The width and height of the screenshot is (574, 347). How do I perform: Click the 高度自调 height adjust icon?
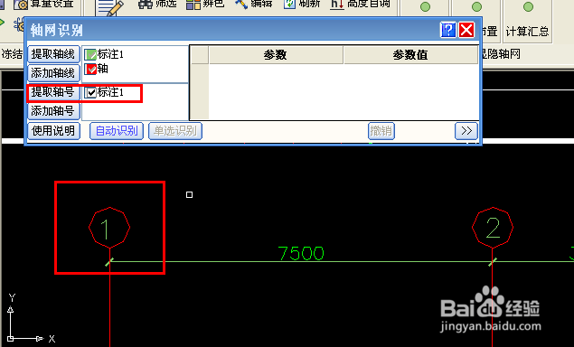337,4
